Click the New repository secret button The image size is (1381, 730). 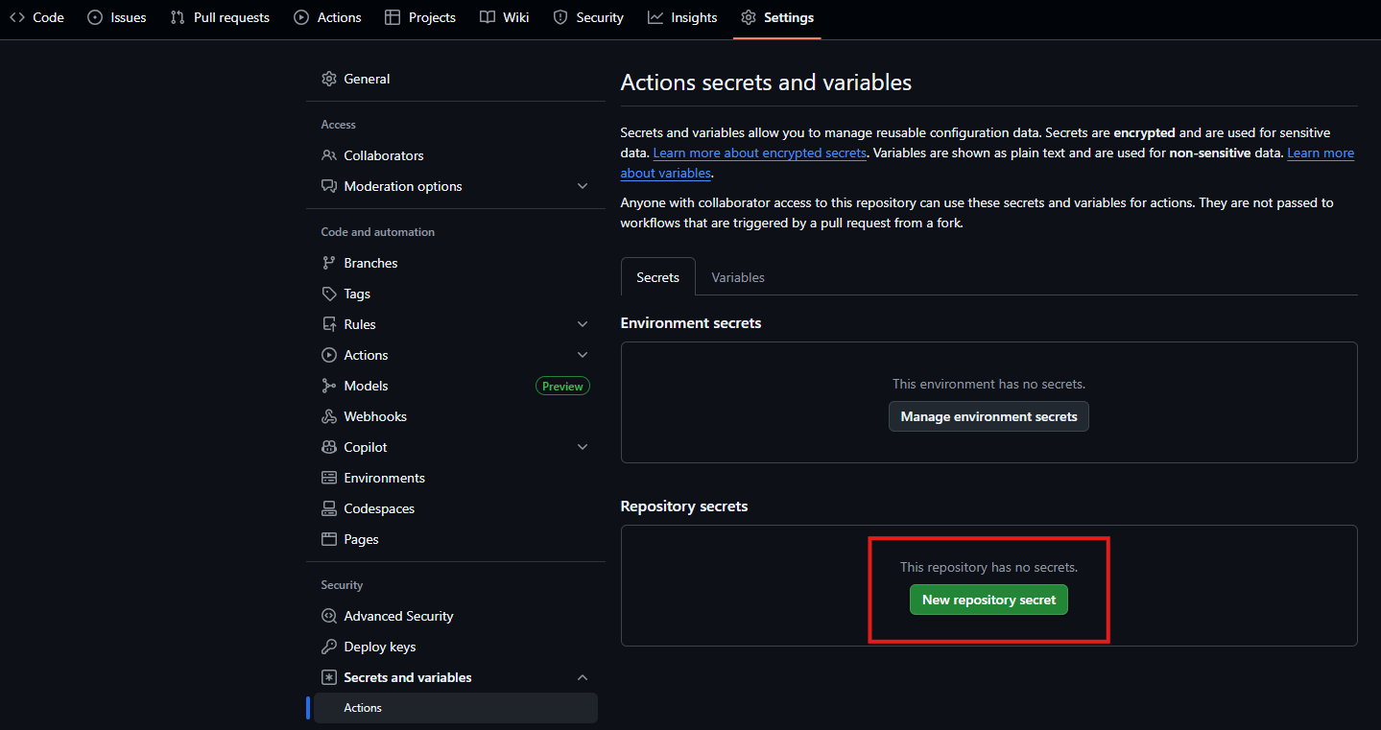tap(988, 600)
